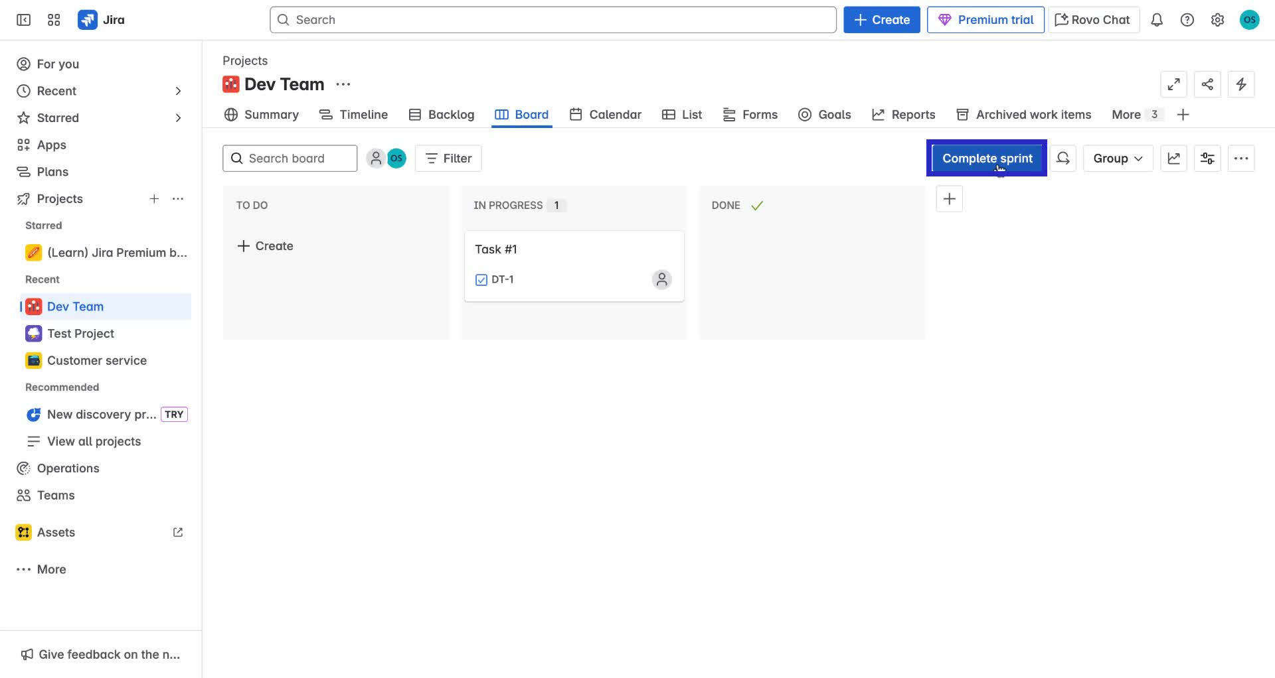Open the Jira apps grid icon
Screen dimensions: 1275x678
(x=54, y=20)
